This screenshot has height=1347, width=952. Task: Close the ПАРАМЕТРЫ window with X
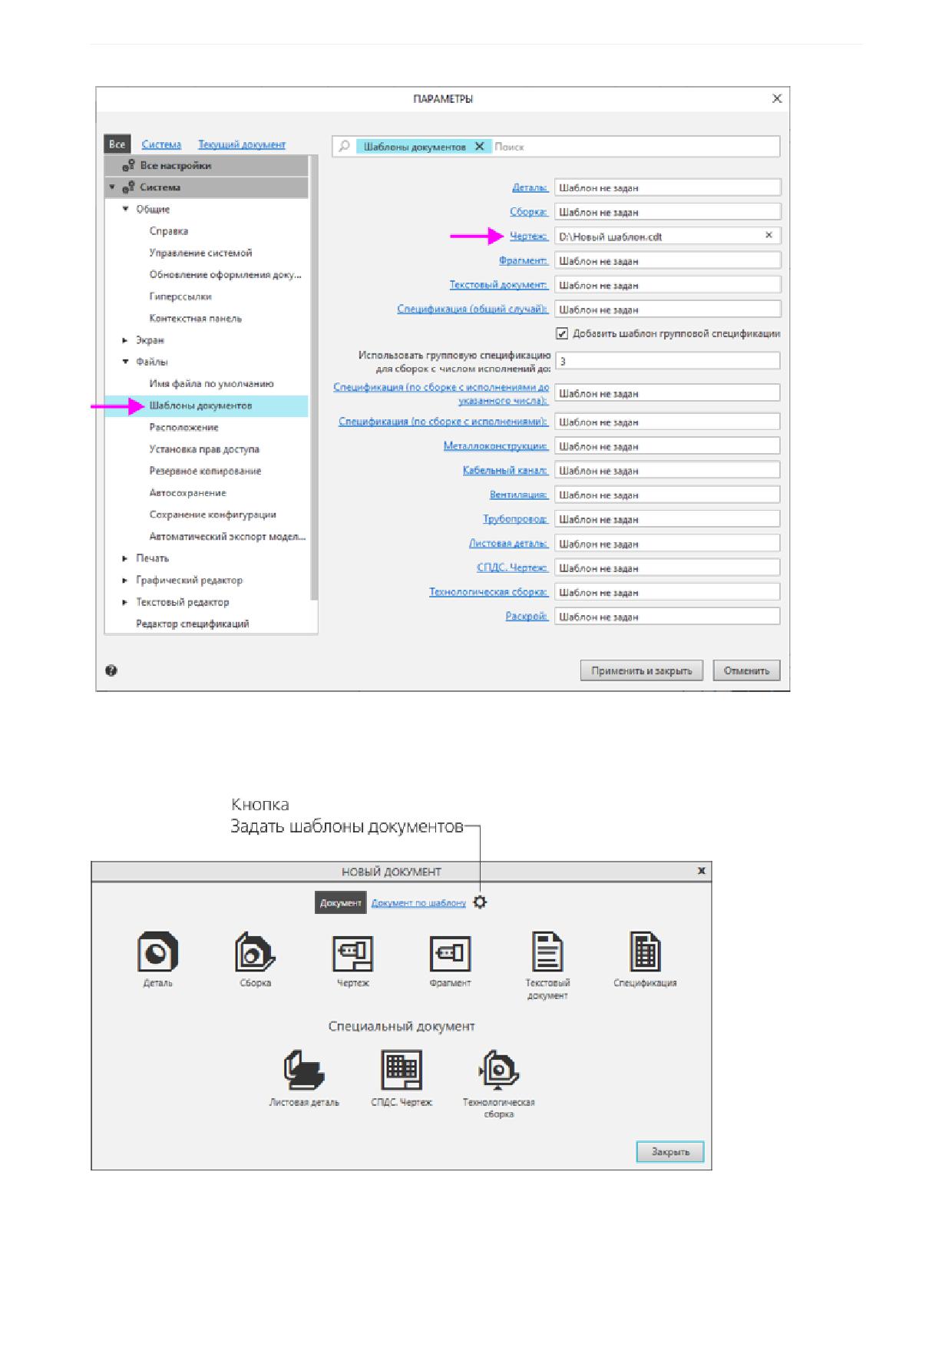click(777, 98)
